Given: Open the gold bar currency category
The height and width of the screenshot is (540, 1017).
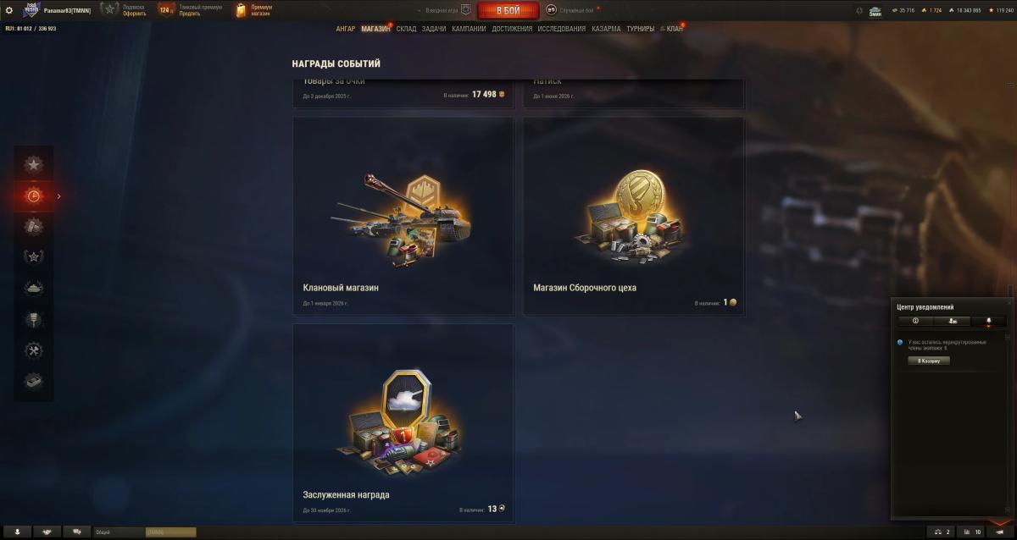Looking at the screenshot, I should click(x=34, y=382).
